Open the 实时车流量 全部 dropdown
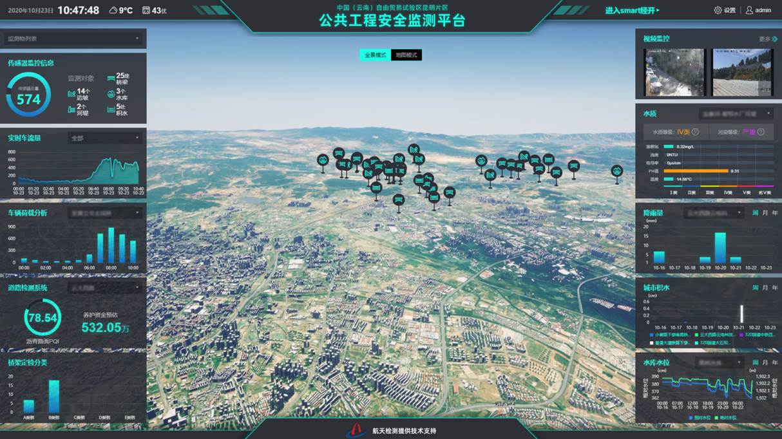This screenshot has width=782, height=439. (x=104, y=138)
